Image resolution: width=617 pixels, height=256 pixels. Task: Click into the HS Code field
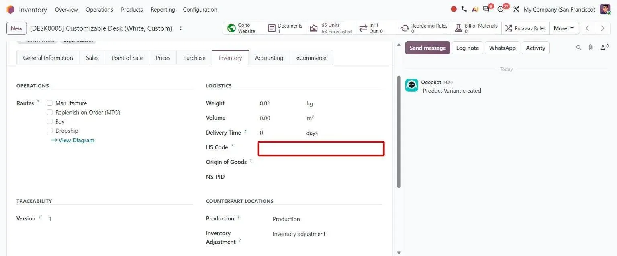click(x=321, y=149)
